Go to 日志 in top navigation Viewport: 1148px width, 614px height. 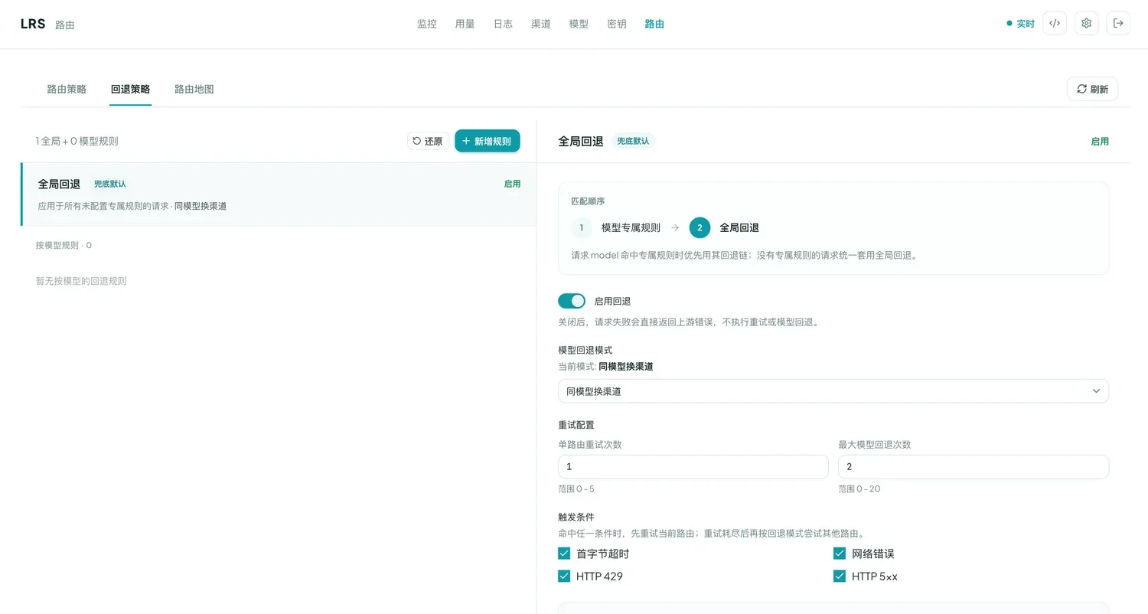[503, 24]
